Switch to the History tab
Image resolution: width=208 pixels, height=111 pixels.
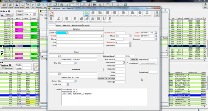click(59, 25)
